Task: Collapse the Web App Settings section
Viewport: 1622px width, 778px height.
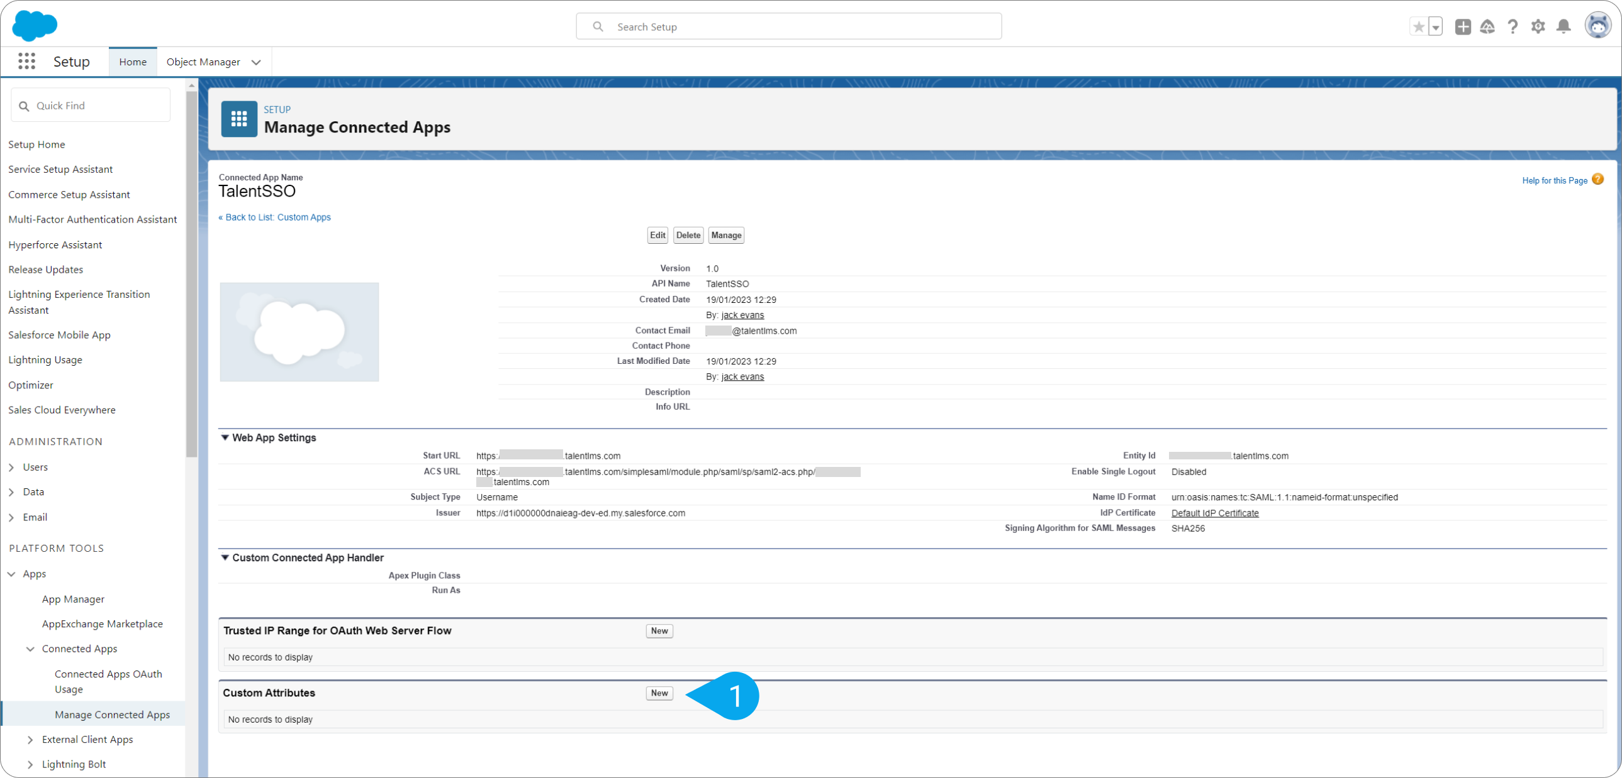Action: click(225, 438)
